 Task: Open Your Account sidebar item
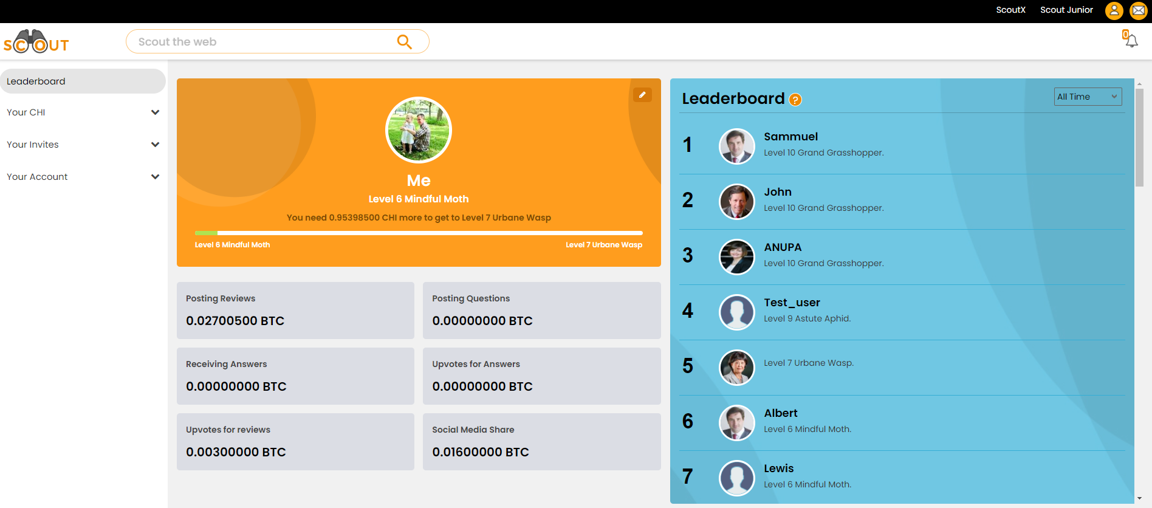click(x=83, y=177)
